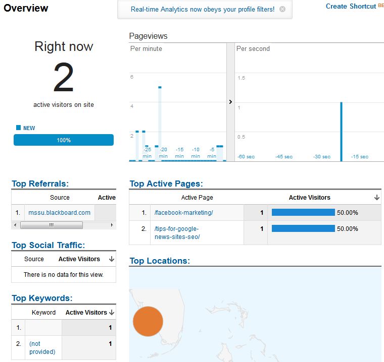Image resolution: width=384 pixels, height=362 pixels.
Task: Click the left arrow of the referrals scrollbar
Action: click(15, 225)
